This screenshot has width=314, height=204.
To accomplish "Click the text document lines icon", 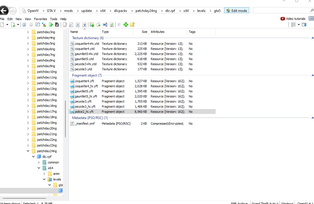I will (78, 25).
